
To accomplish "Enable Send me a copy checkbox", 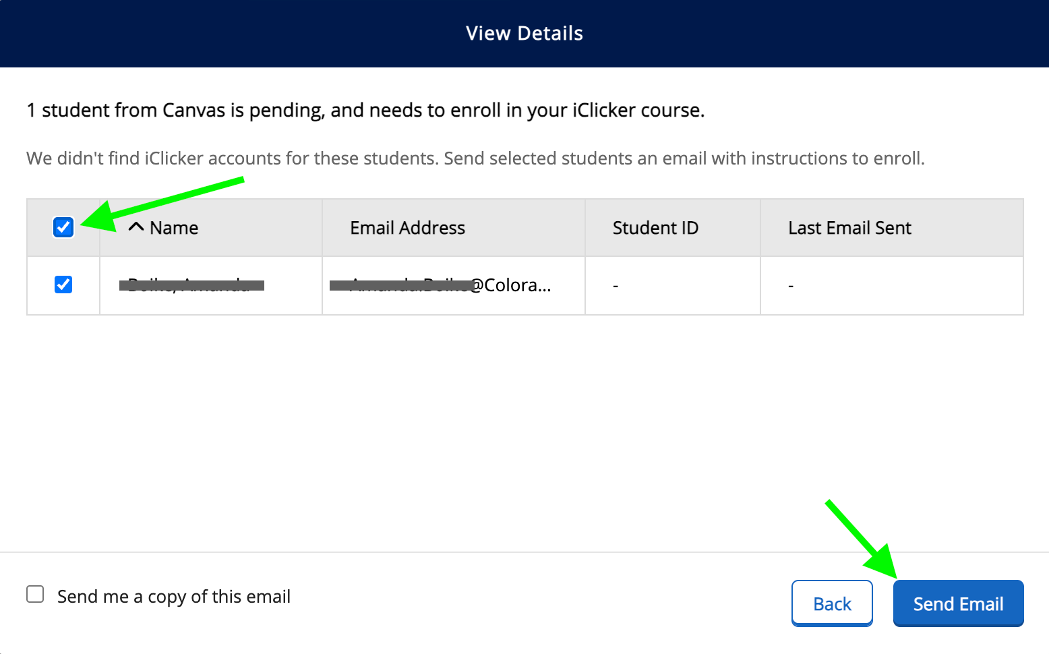I will click(35, 594).
